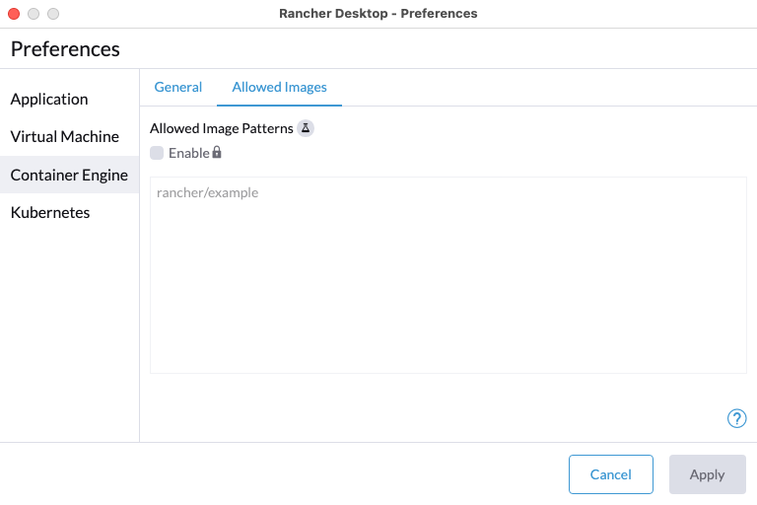757x505 pixels.
Task: Open help via the question mark icon
Action: (x=736, y=418)
